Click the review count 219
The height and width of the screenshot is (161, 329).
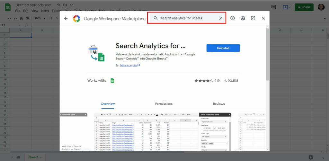click(217, 81)
